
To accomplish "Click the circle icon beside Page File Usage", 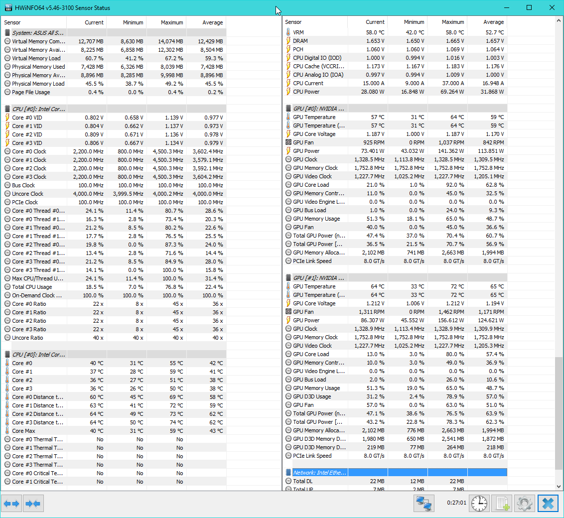I will click(x=7, y=92).
